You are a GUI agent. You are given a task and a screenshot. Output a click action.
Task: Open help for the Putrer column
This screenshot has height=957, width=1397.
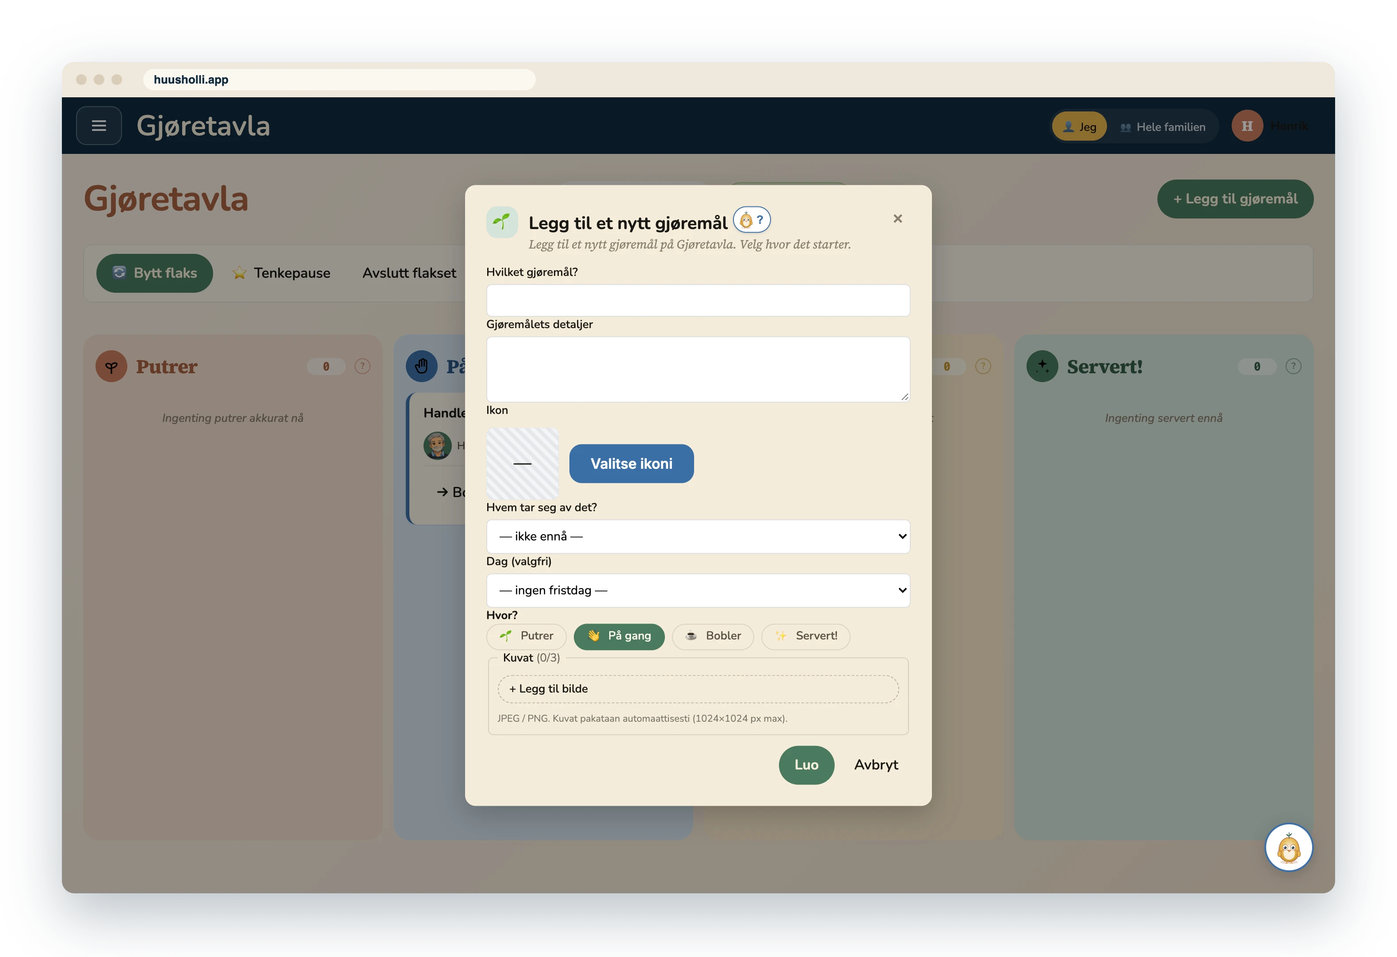(x=362, y=366)
